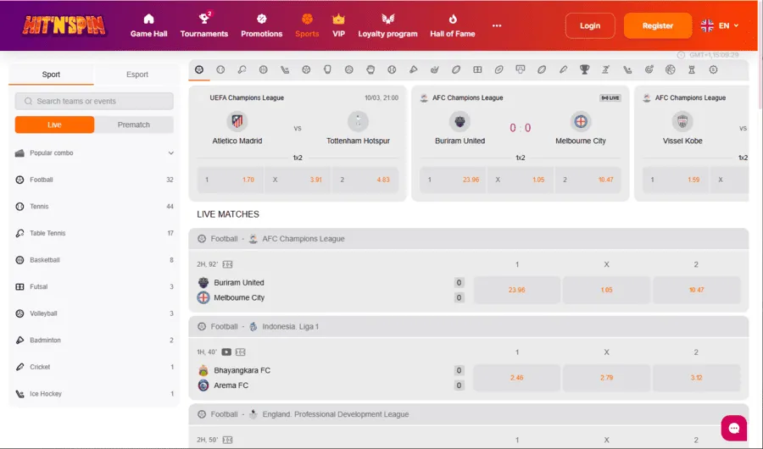The image size is (763, 449).
Task: Switch to the Esport tab
Action: tap(137, 75)
